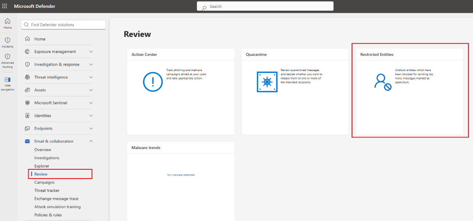This screenshot has width=473, height=221.
Task: Click the Restricted Entities card title
Action: tap(377, 54)
